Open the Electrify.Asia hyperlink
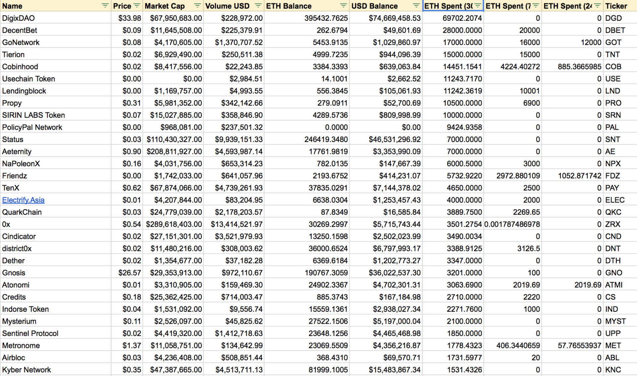 (x=23, y=200)
